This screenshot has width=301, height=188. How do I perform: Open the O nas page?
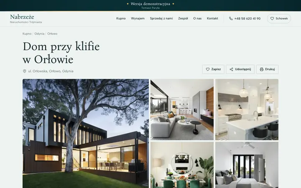pos(197,18)
